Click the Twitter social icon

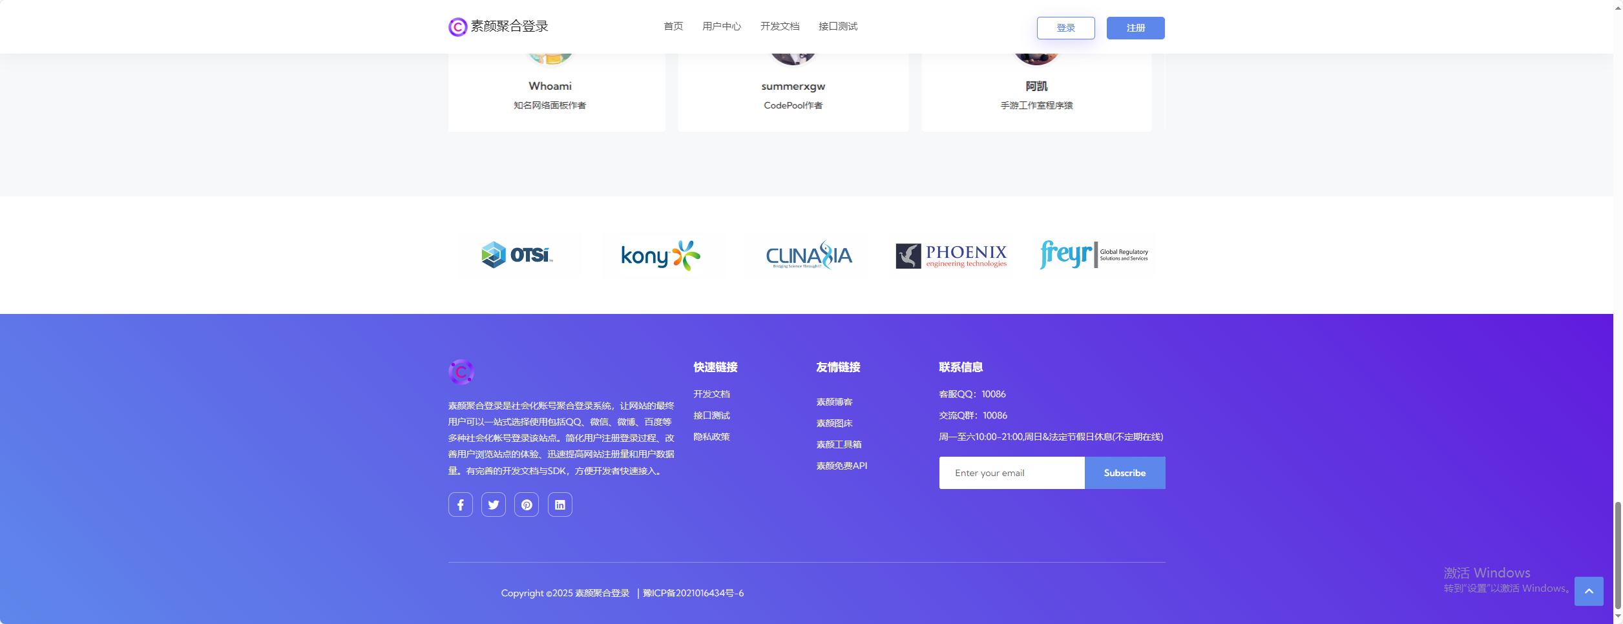(x=494, y=504)
